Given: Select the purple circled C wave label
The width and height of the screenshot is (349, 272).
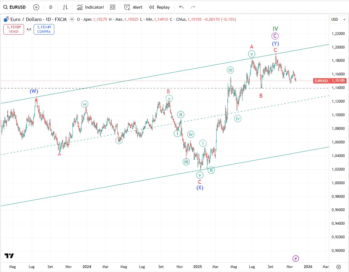Looking at the screenshot, I should (275, 36).
